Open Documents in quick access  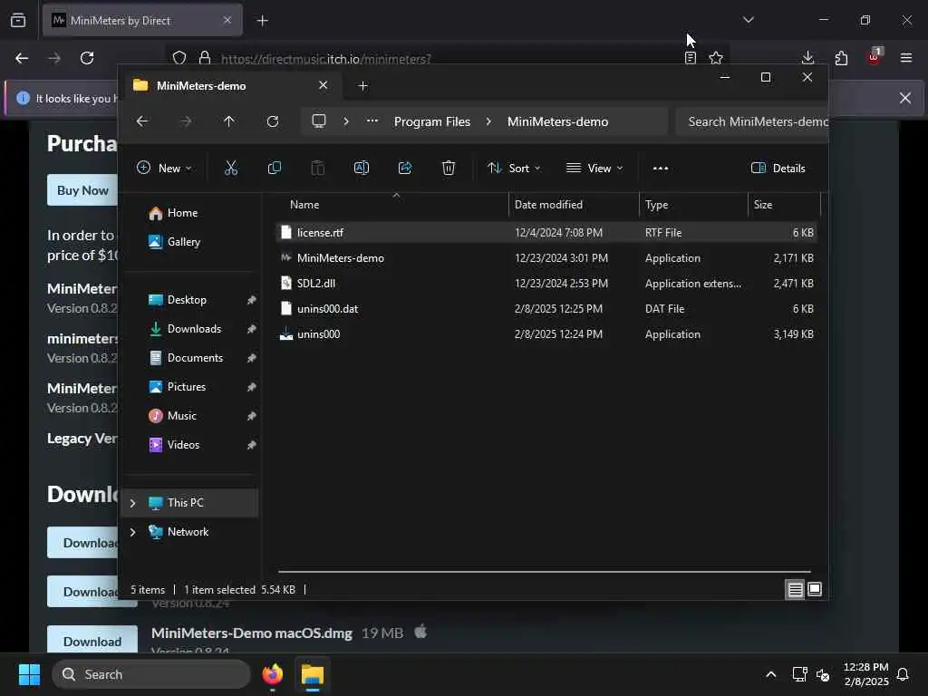tap(195, 357)
